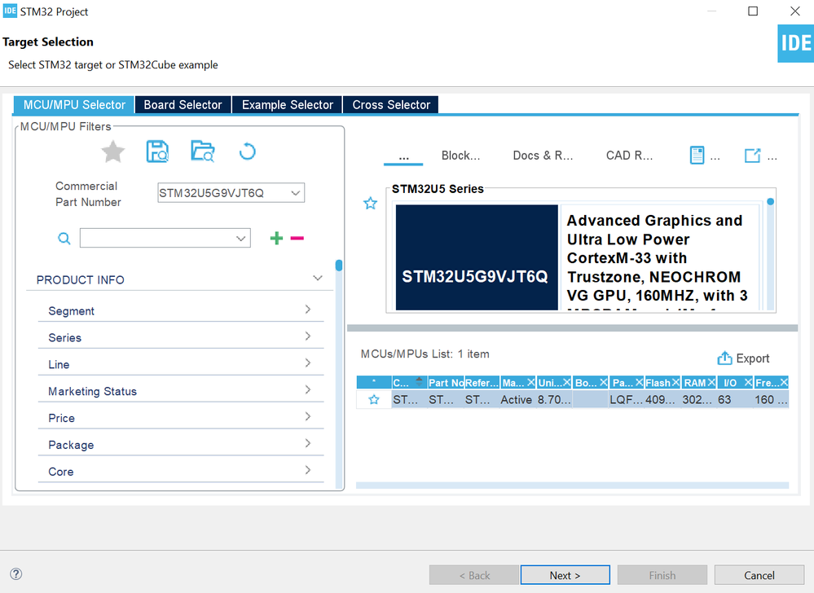
Task: Expand the Price filter
Action: tap(307, 416)
